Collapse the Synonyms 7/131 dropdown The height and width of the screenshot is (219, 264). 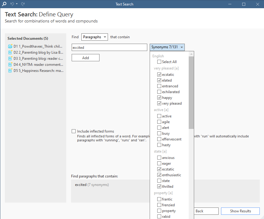pos(167,47)
